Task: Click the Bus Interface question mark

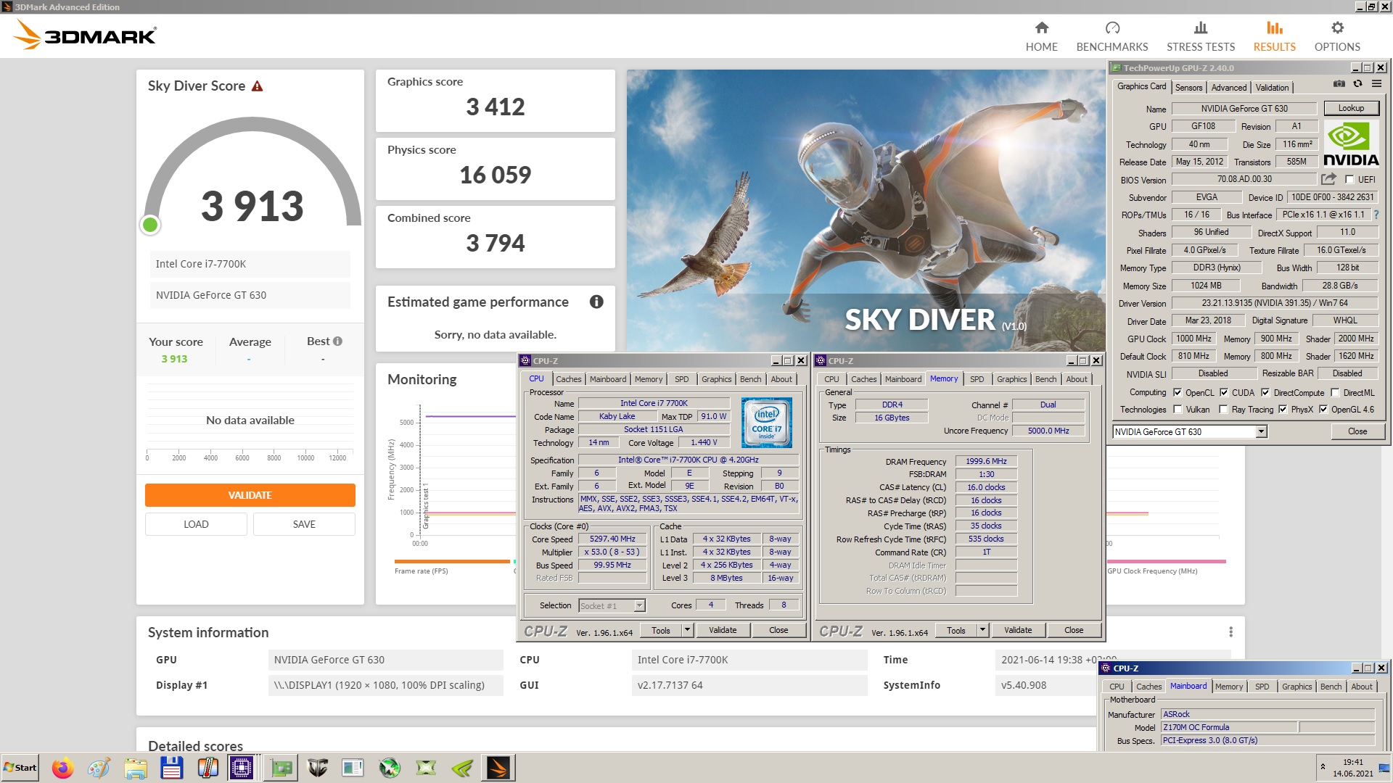Action: point(1376,215)
